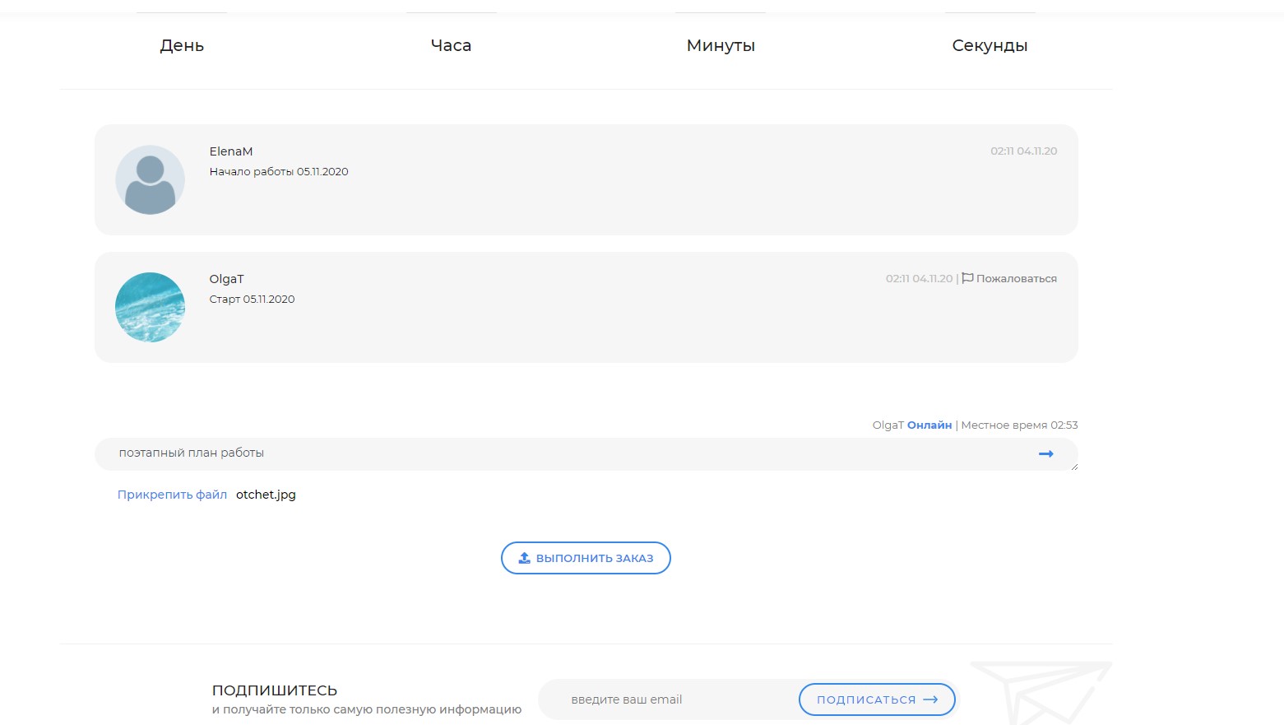Click the День countdown label
The image size is (1284, 725).
(x=182, y=46)
